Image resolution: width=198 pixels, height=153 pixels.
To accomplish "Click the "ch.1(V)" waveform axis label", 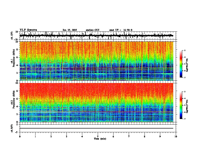I will pos(12,35).
